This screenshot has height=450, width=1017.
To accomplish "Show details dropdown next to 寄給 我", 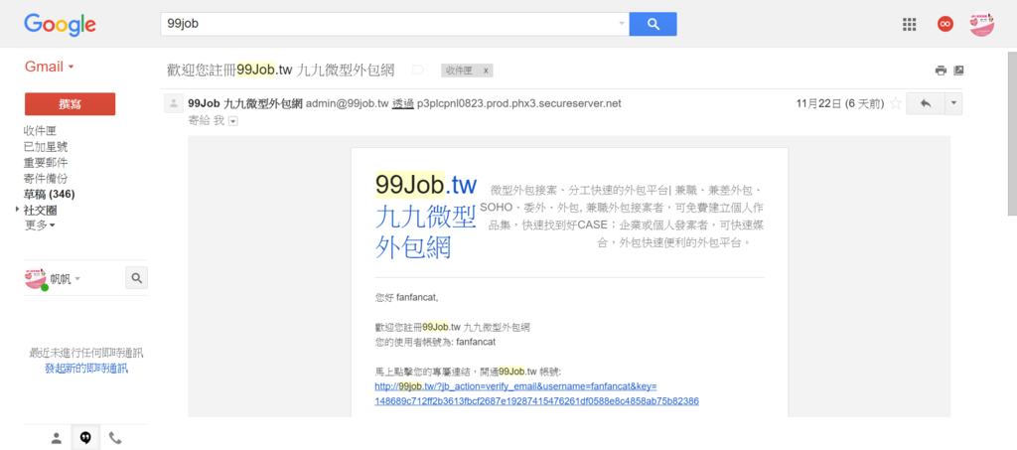I will click(232, 120).
